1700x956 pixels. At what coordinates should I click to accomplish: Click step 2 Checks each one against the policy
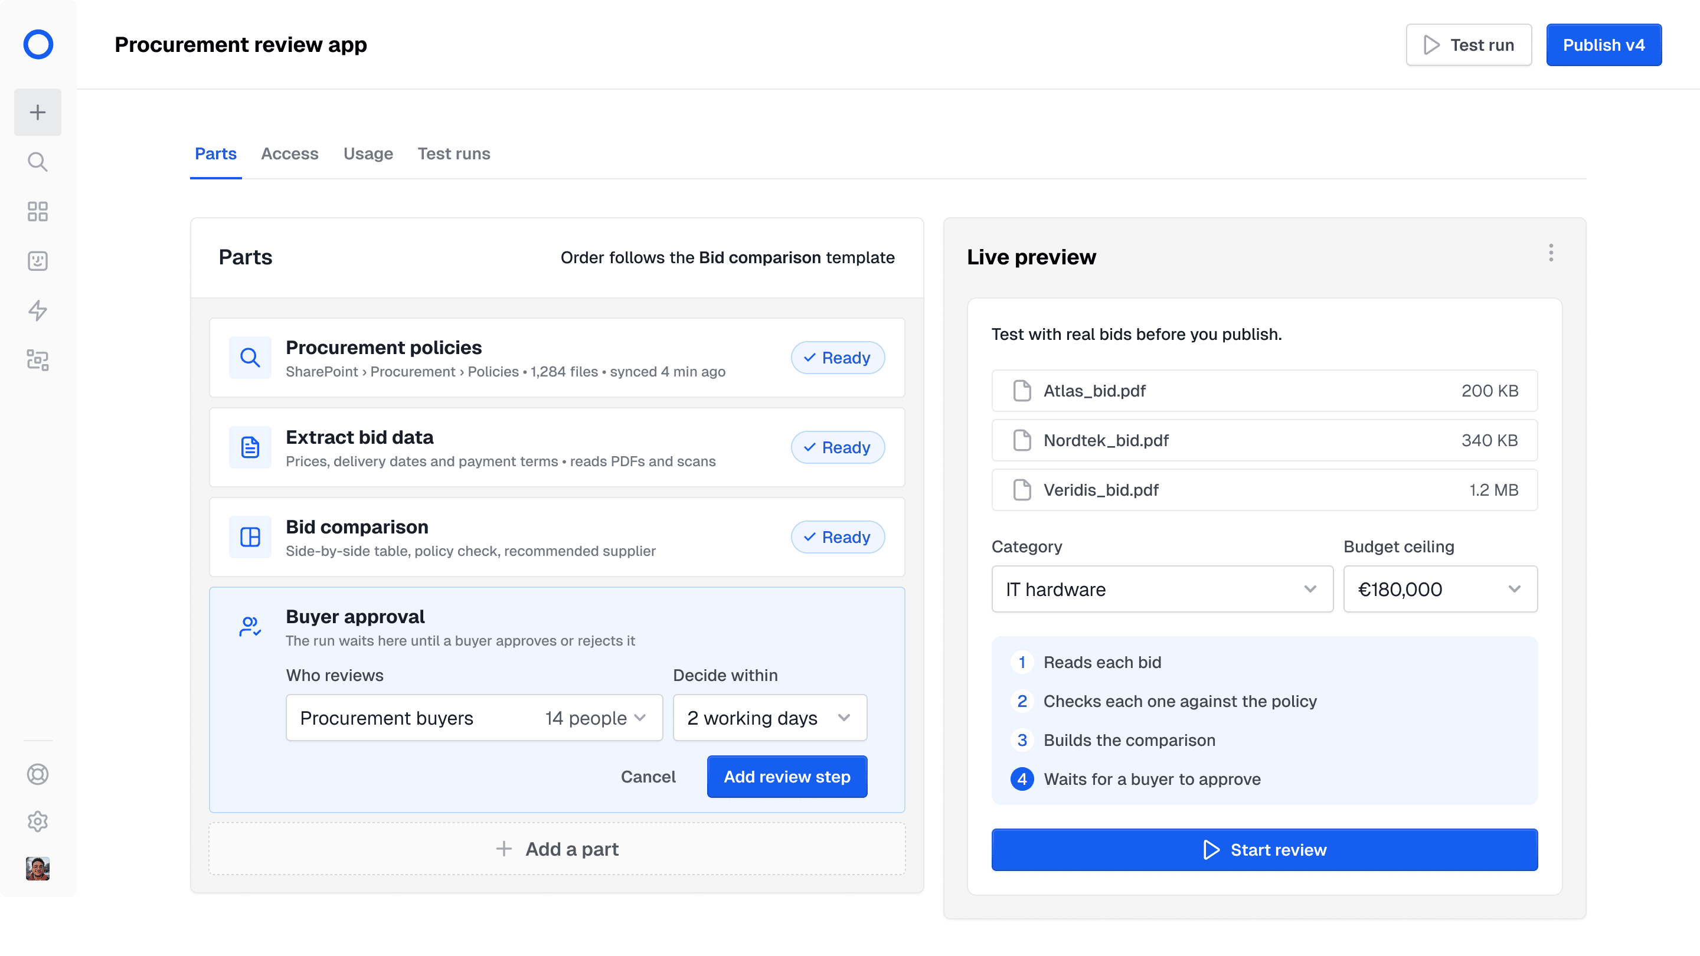pyautogui.click(x=1164, y=701)
